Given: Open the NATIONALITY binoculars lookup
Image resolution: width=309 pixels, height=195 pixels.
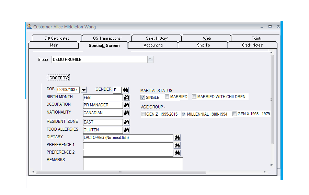Looking at the screenshot, I should coord(127,113).
